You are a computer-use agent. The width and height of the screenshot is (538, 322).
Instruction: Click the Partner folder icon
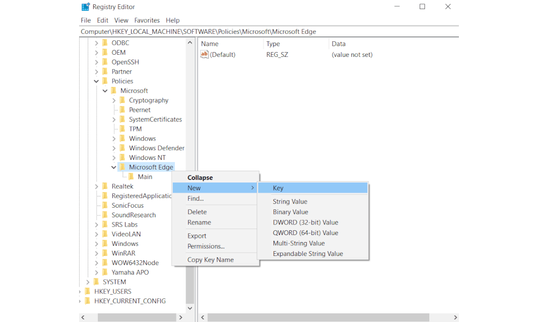pyautogui.click(x=105, y=71)
